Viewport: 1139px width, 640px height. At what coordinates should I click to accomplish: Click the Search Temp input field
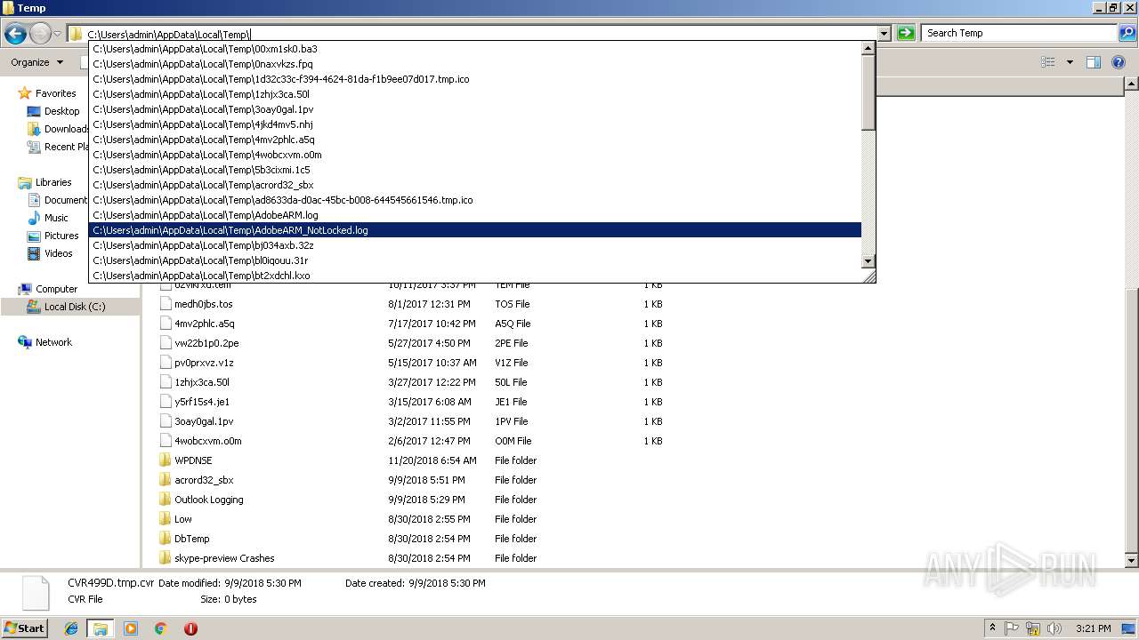[1018, 33]
